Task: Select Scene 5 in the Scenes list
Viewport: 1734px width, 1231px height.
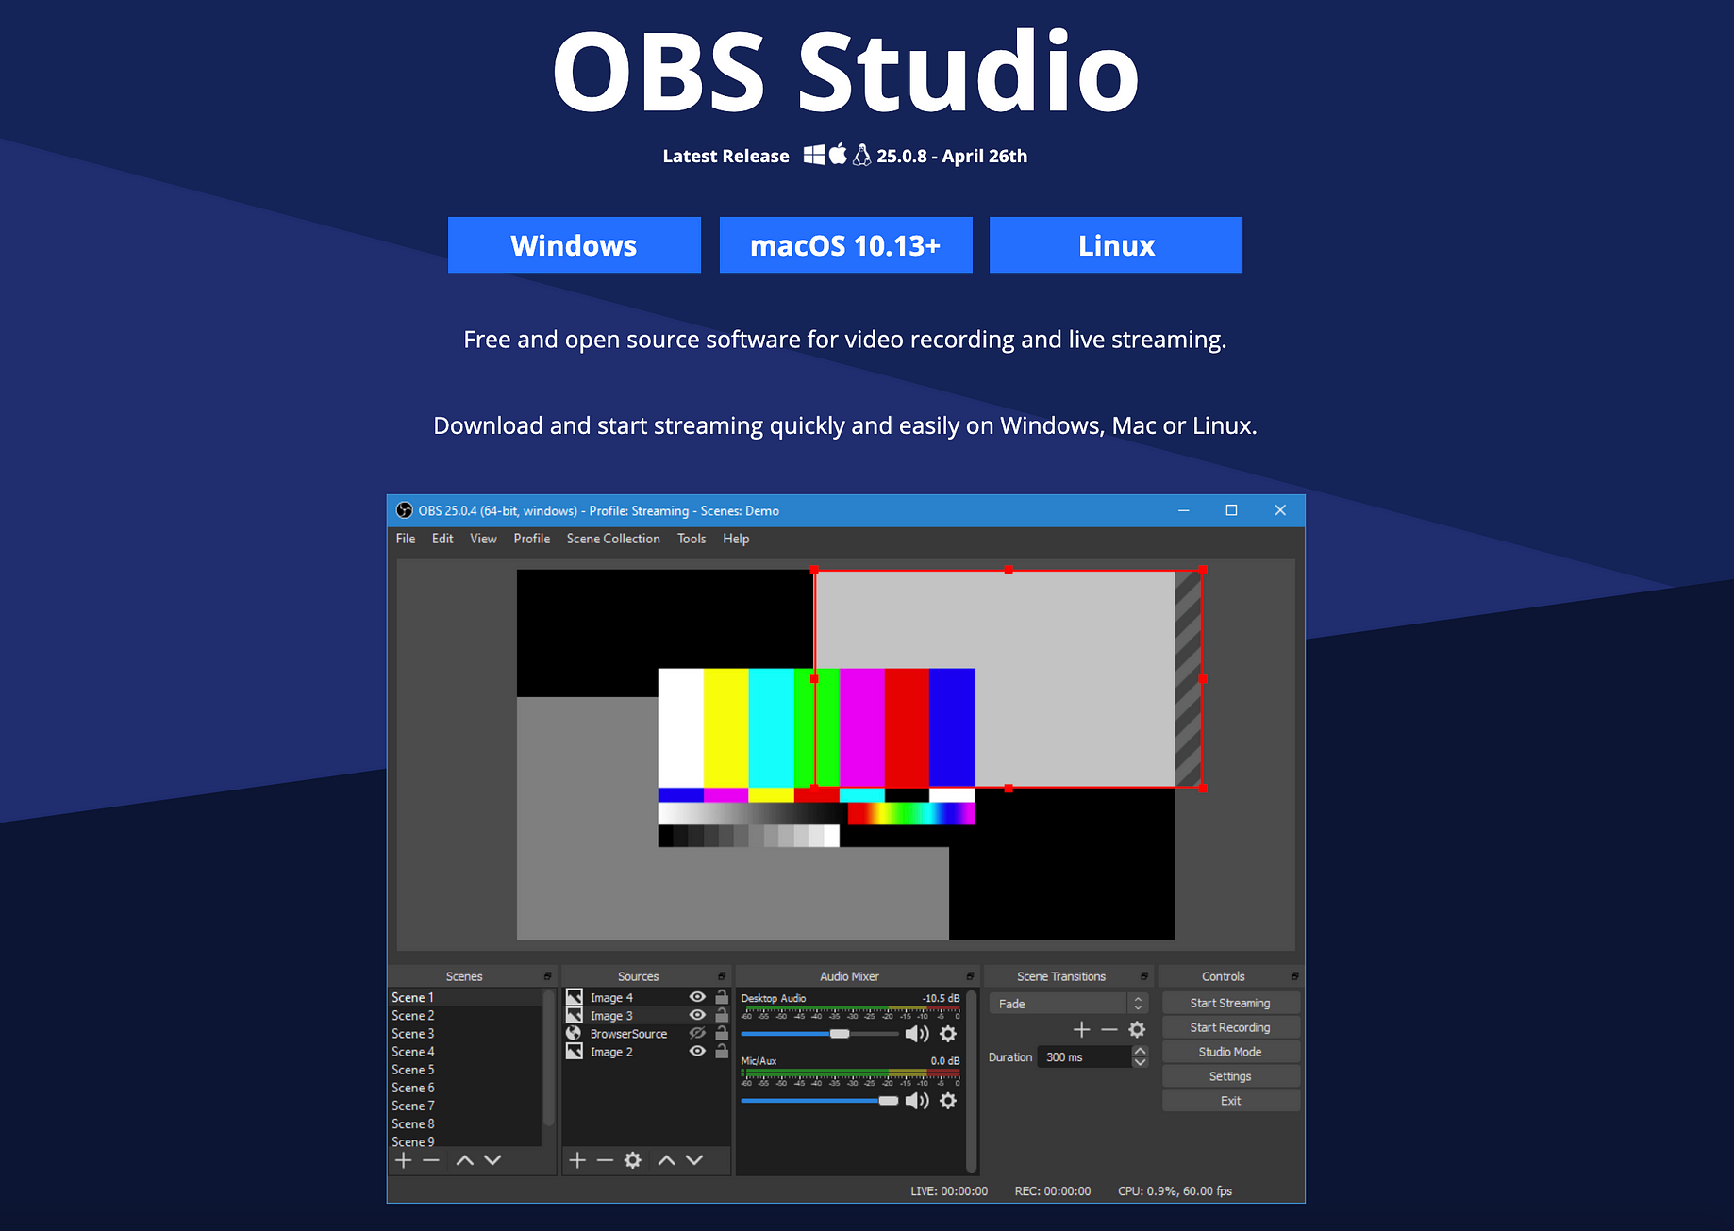Action: click(465, 1070)
